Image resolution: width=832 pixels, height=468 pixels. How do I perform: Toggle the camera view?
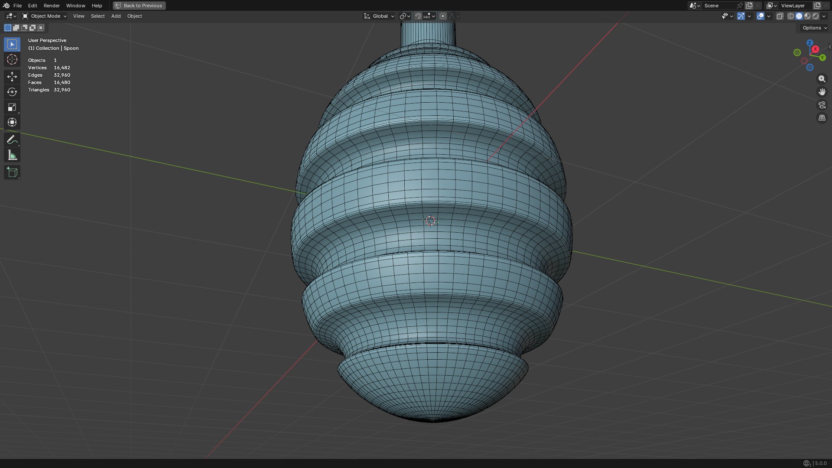(x=822, y=105)
